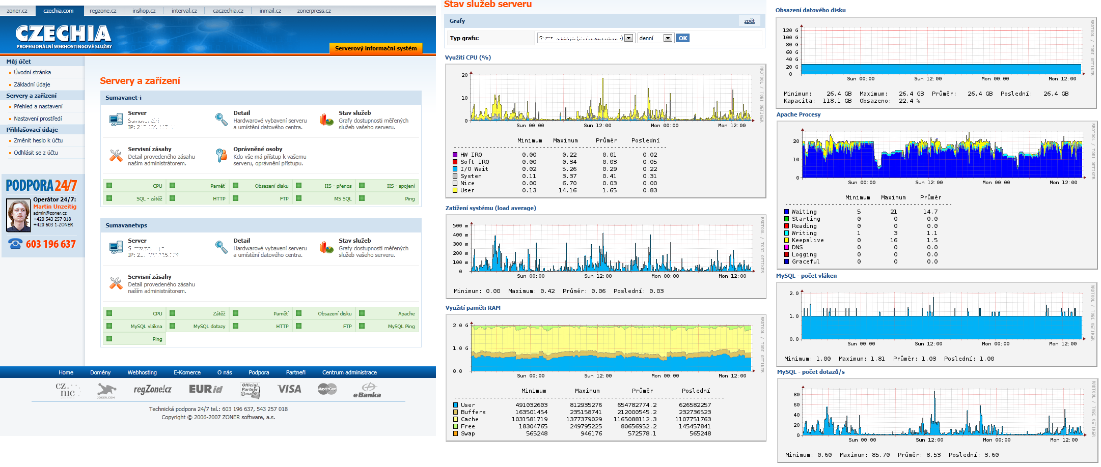Click Waiting blue legend swatch in Apache

787,212
